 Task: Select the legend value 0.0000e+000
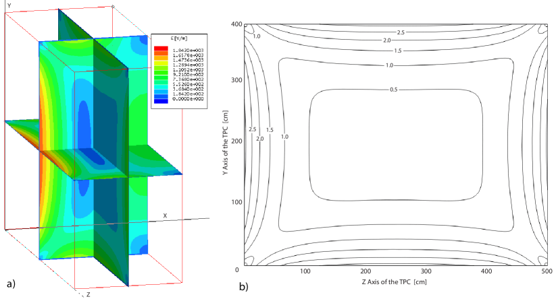(x=188, y=98)
